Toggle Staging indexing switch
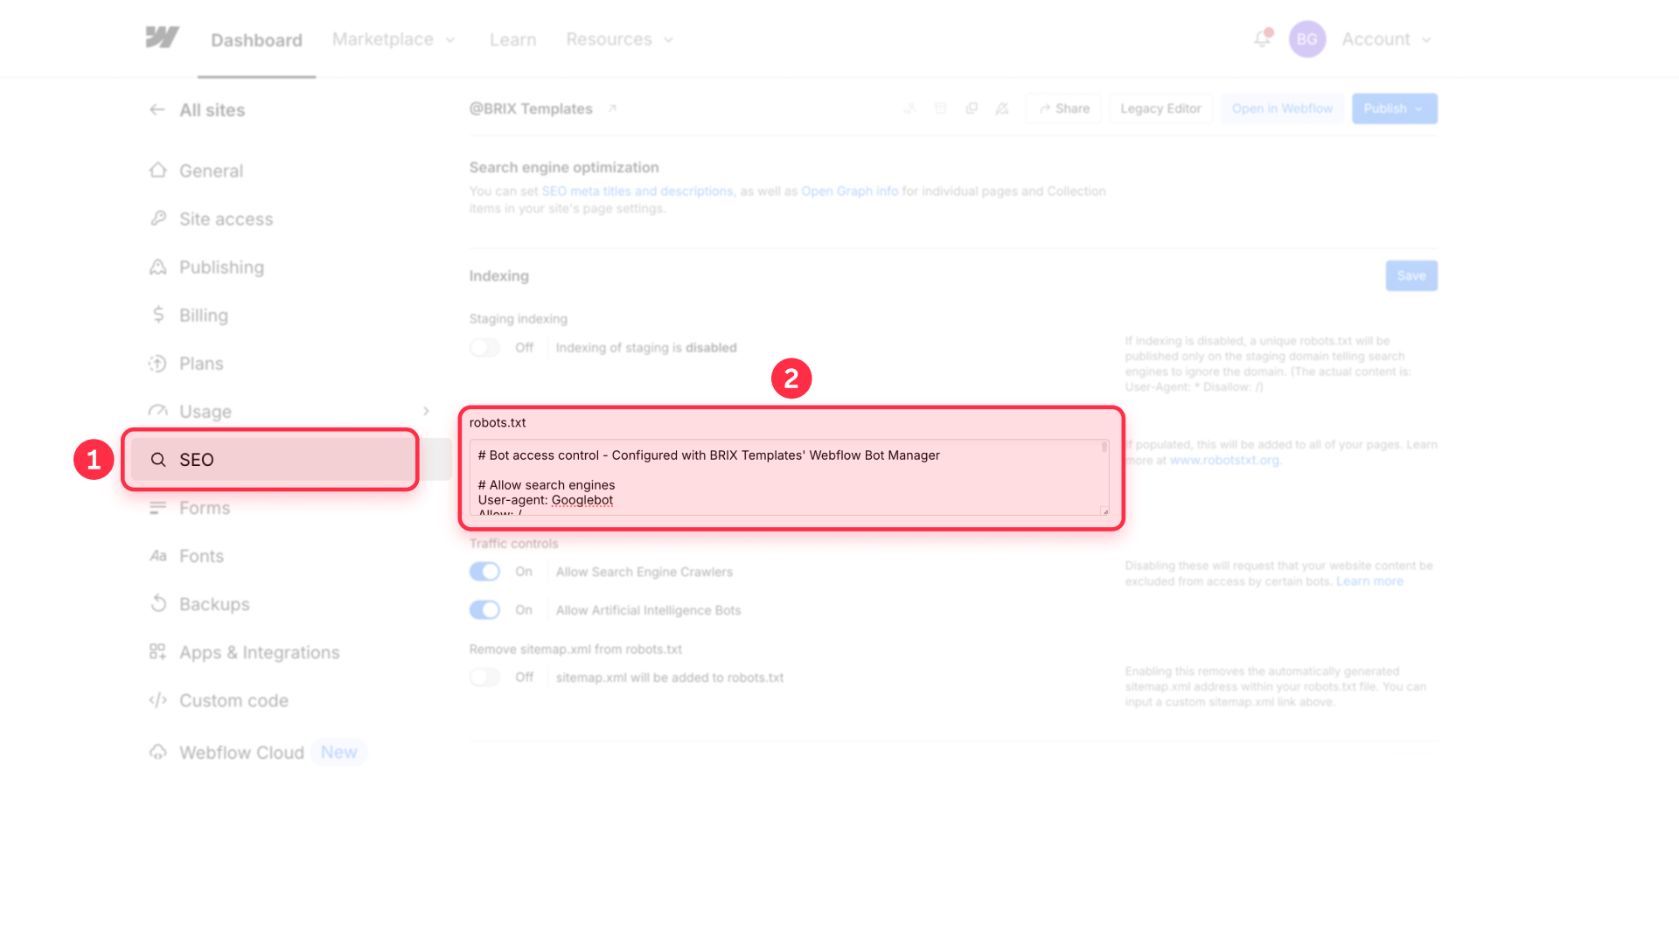Screen dimensions: 1679x945 484,348
